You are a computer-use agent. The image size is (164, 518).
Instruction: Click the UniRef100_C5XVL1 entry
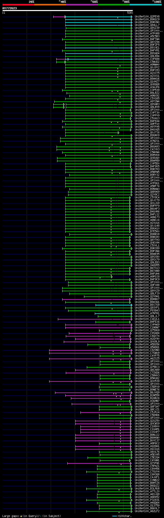[x=147, y=245]
